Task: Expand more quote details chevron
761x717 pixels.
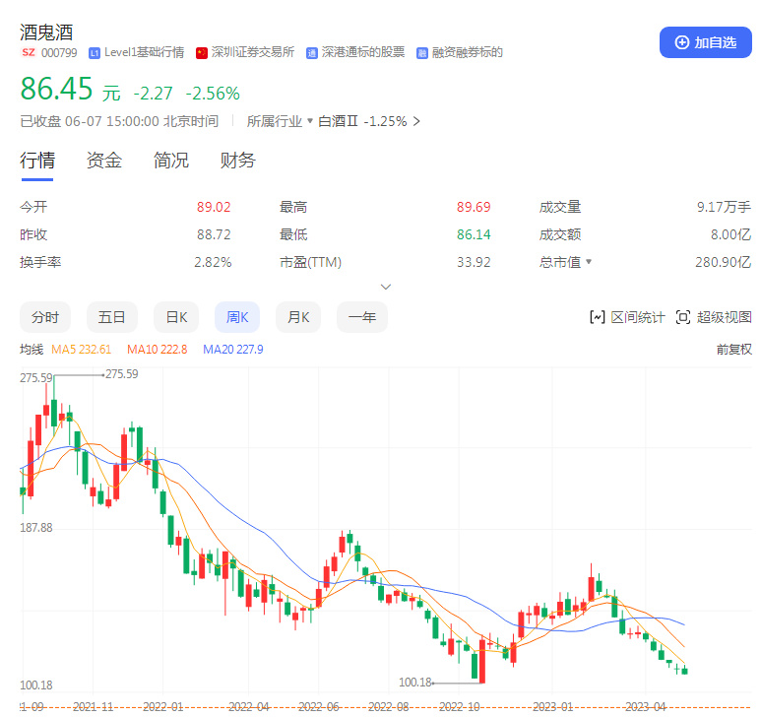Action: point(386,287)
